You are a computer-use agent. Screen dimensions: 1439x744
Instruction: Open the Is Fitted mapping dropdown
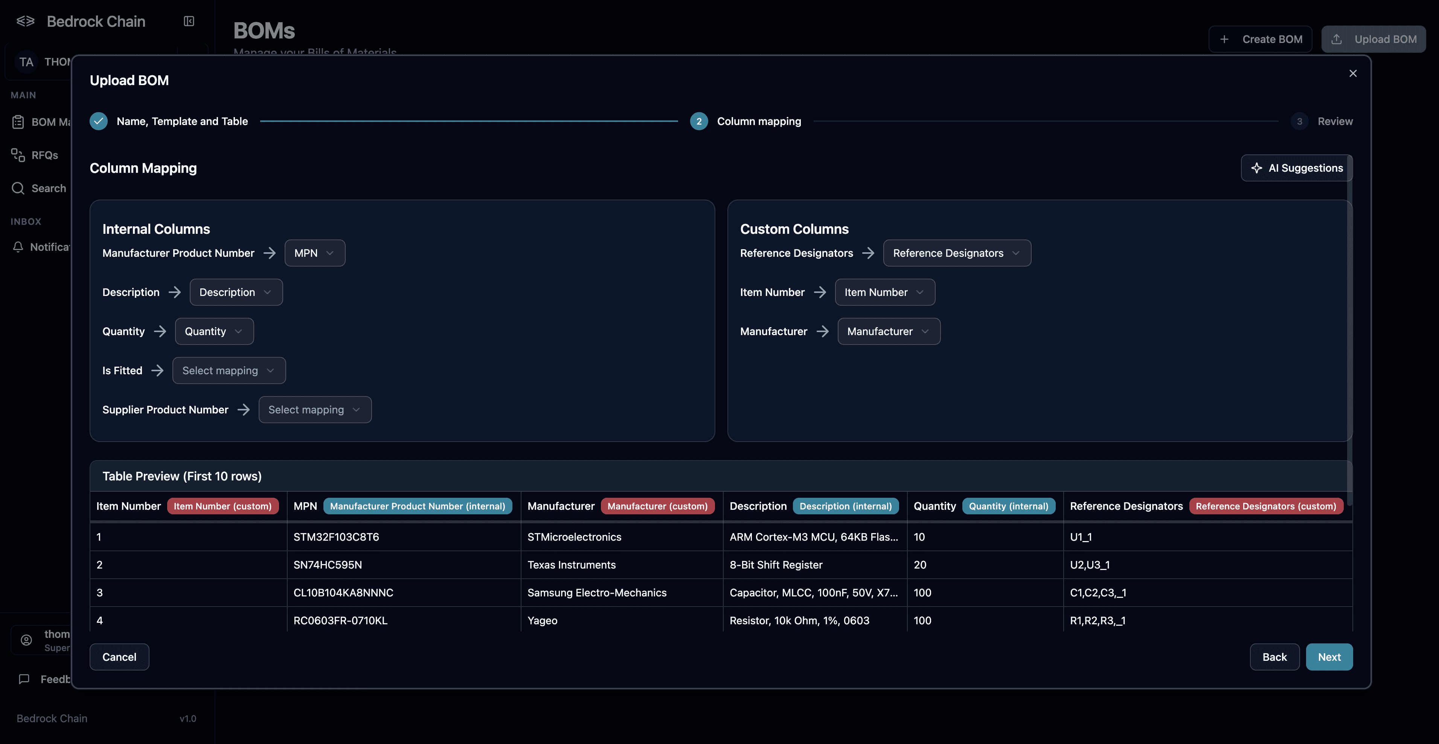[229, 370]
